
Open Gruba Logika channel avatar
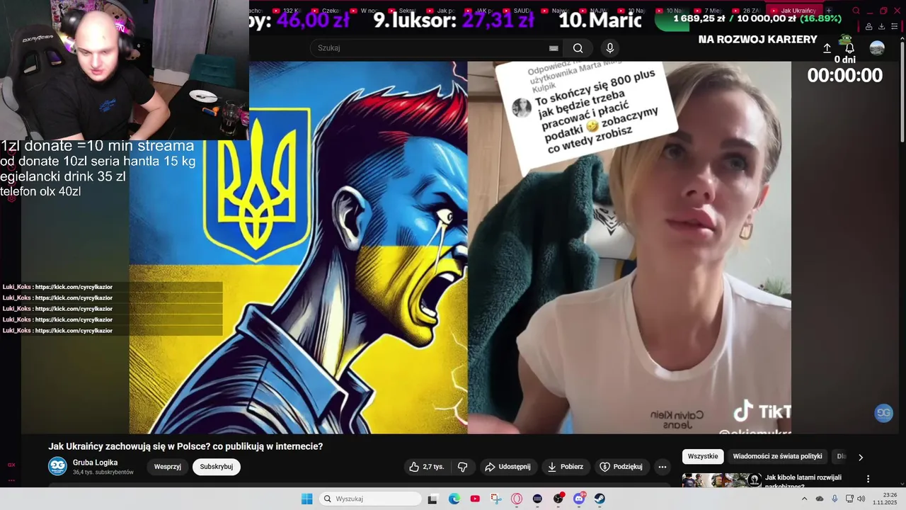[57, 466]
